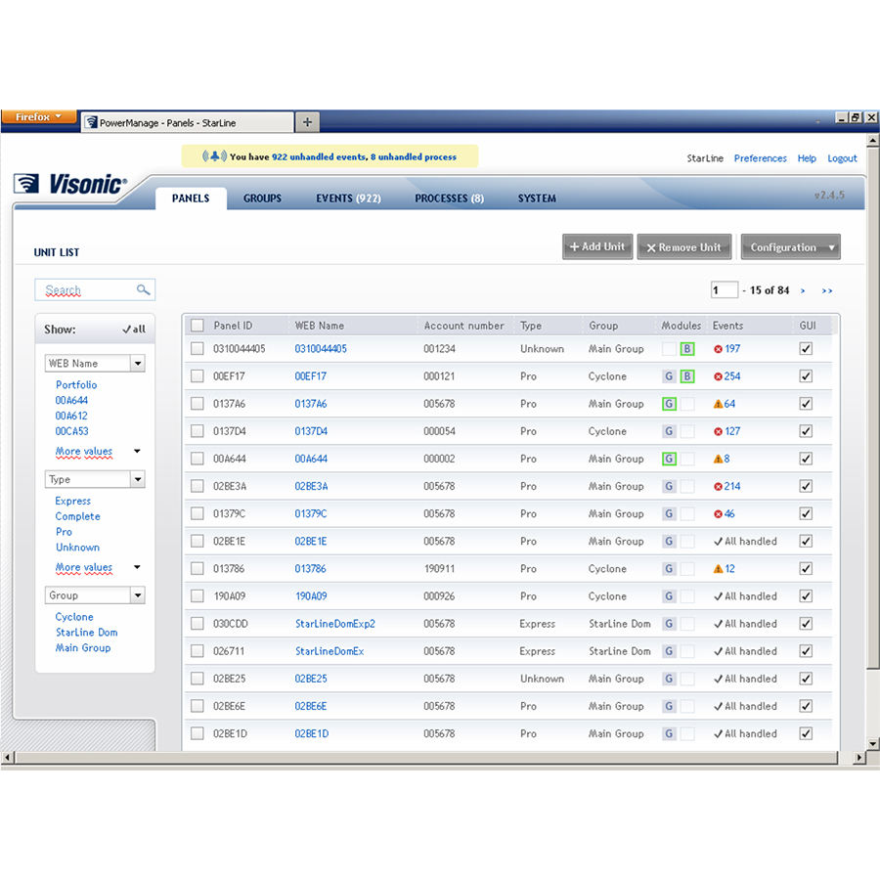Click the G module icon for 00EF17
The image size is (880, 880).
[x=669, y=376]
